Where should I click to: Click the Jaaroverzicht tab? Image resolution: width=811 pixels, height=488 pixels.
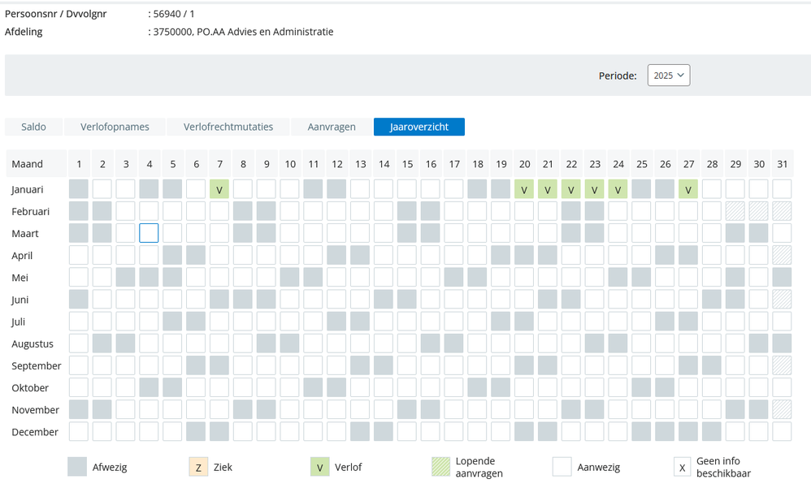coord(419,127)
